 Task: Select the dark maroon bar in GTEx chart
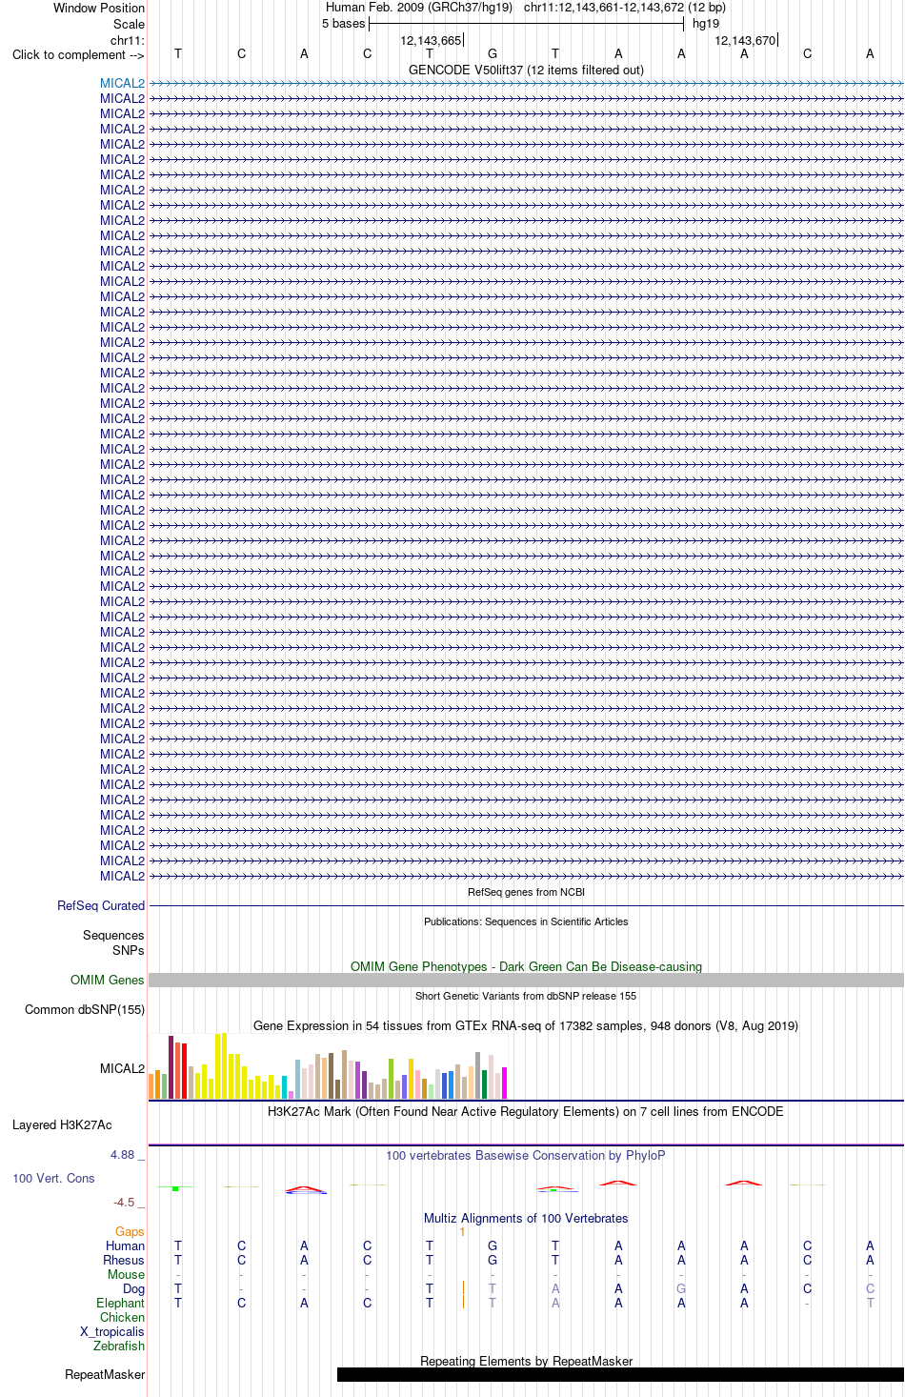point(171,1067)
